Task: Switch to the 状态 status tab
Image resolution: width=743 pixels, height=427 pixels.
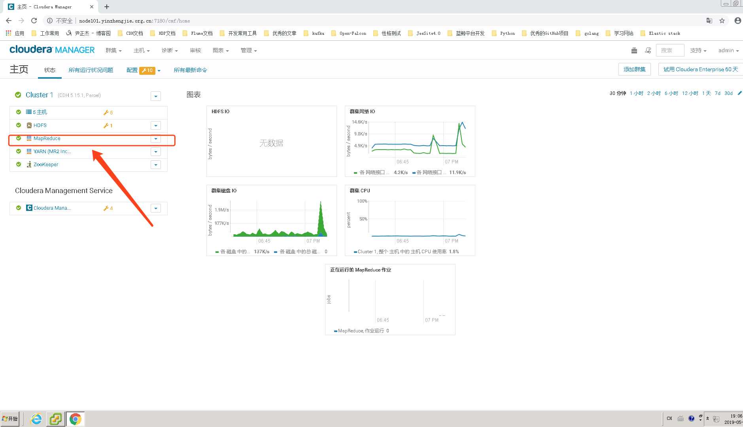Action: [x=50, y=70]
